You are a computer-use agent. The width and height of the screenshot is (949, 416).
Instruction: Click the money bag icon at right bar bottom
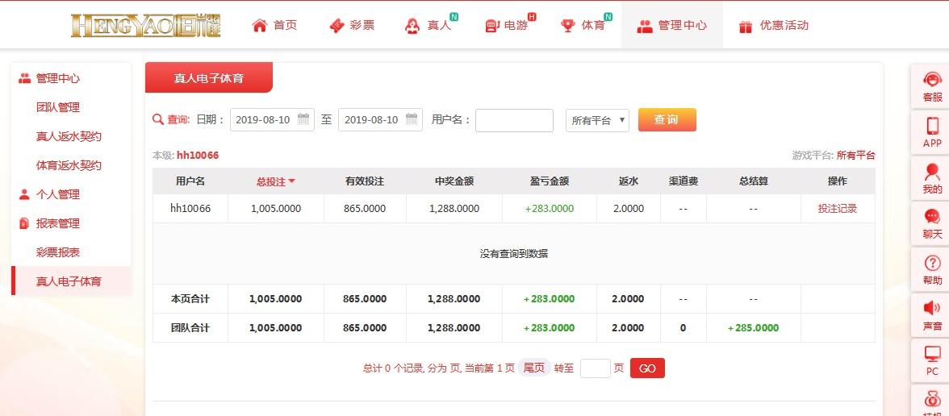[932, 400]
